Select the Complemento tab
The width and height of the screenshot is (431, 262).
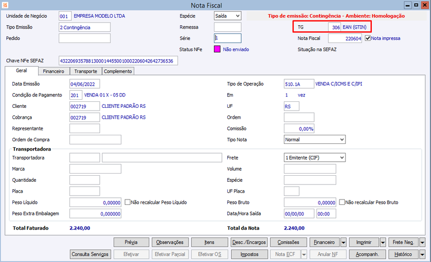pyautogui.click(x=118, y=71)
